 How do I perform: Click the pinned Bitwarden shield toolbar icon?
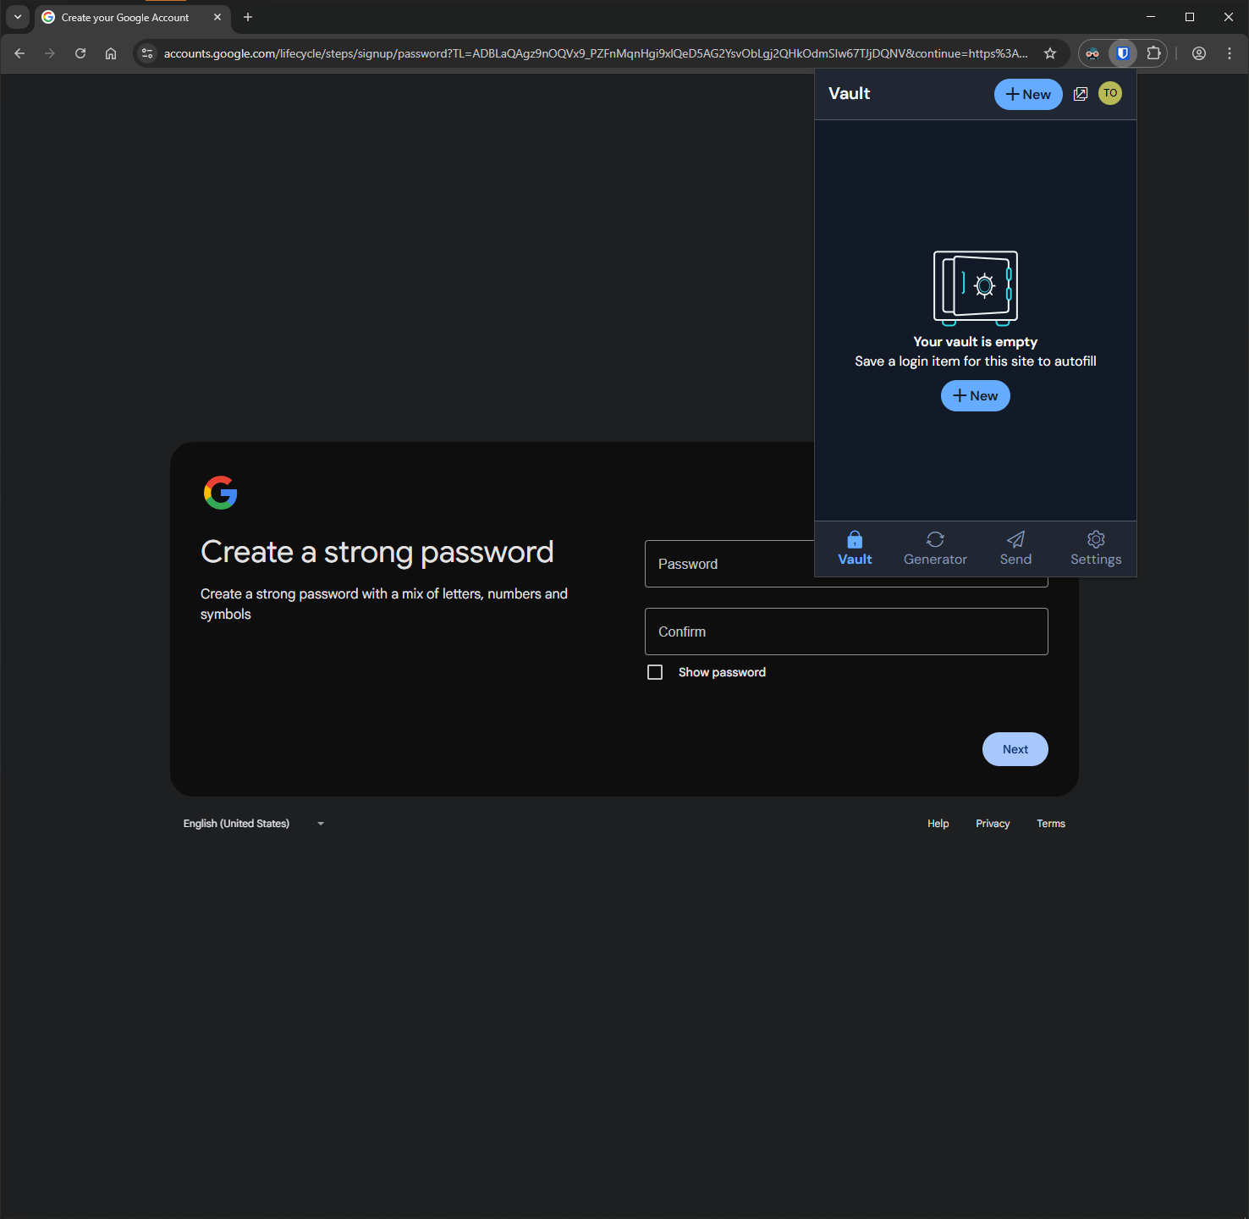[x=1122, y=52]
